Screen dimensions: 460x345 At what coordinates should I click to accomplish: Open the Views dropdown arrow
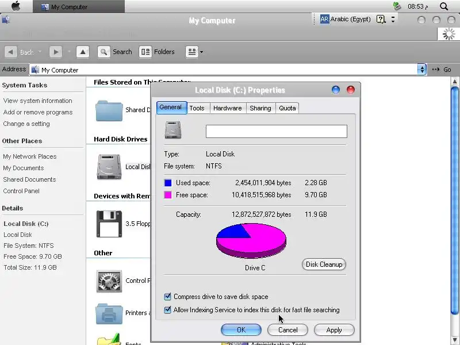click(x=202, y=52)
